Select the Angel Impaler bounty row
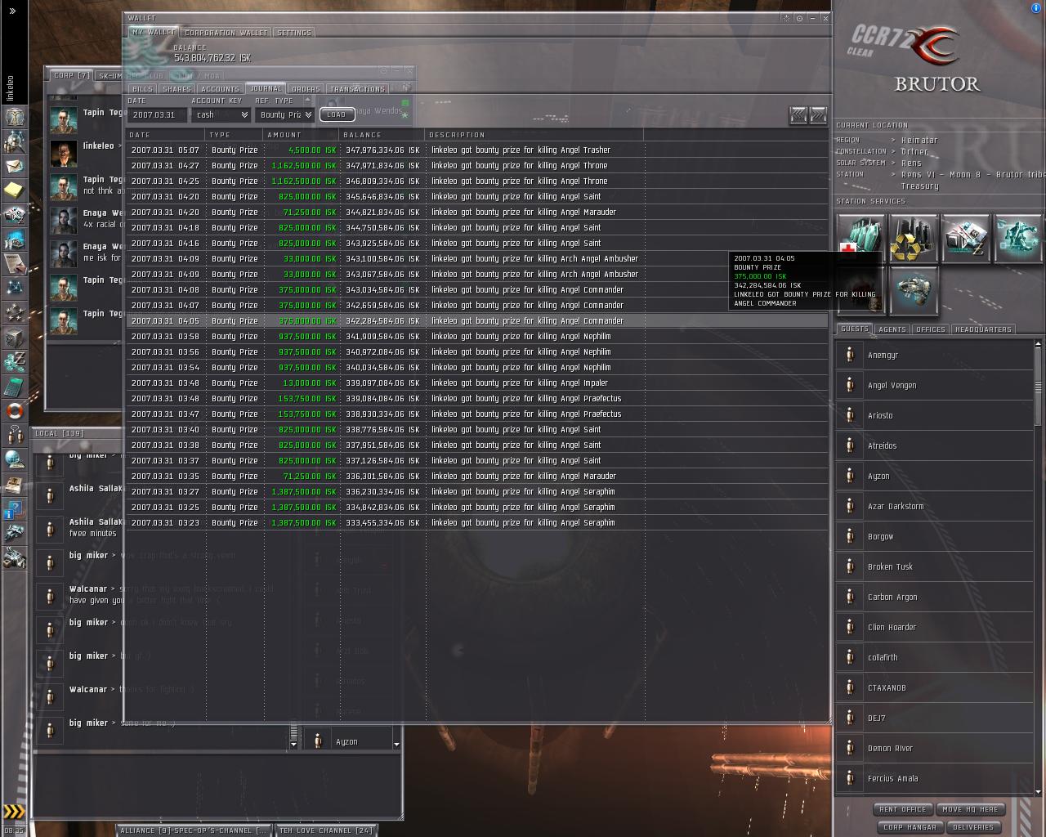 click(477, 383)
